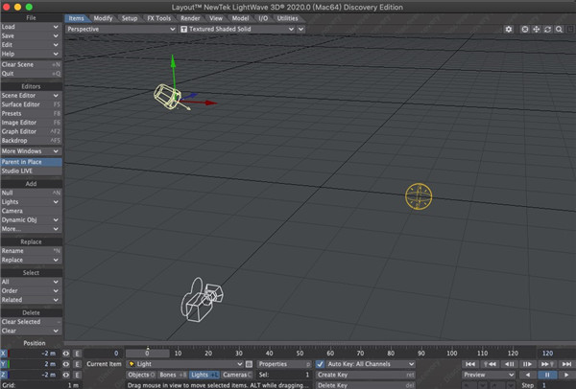Toggle the Auto Key checkbox
Screen dimensions: 576x389
pos(320,364)
